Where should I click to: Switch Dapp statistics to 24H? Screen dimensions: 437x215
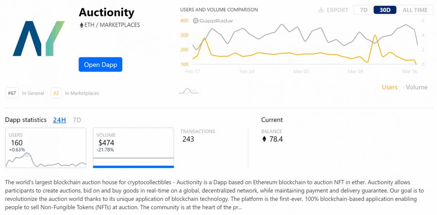[60, 120]
